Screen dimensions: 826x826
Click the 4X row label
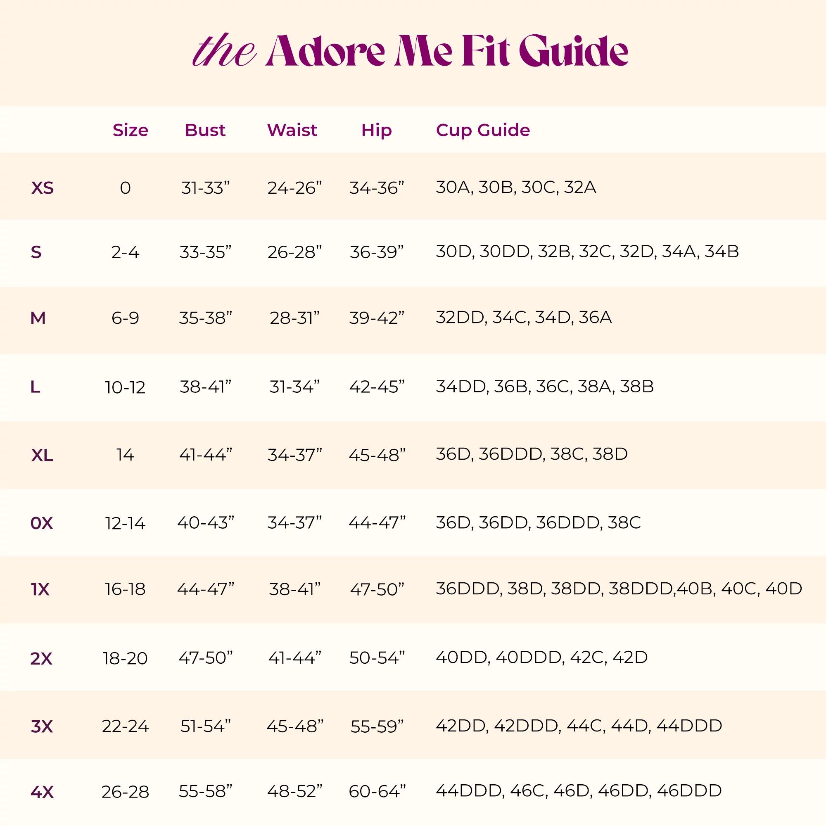pos(42,792)
